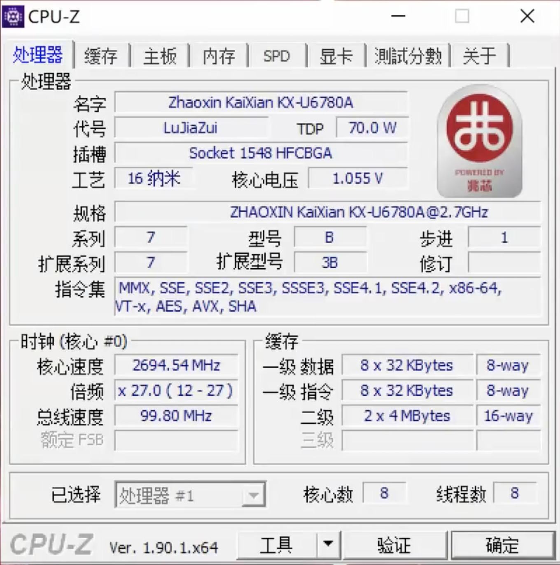Click the 16 纳米 process value
The image size is (560, 565).
tap(154, 178)
